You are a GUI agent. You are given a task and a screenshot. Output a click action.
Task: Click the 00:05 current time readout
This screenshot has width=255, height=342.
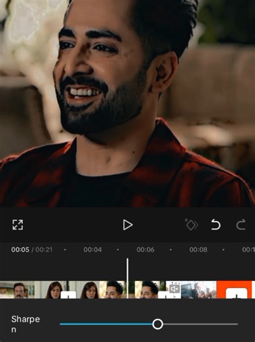point(20,250)
